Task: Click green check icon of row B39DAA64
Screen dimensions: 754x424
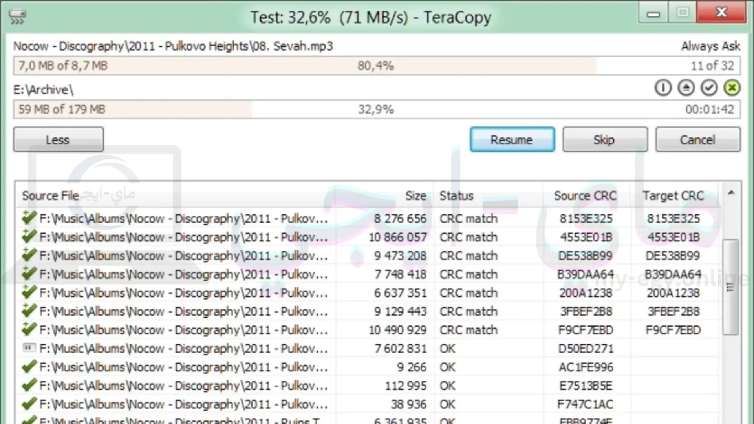Action: 29,274
